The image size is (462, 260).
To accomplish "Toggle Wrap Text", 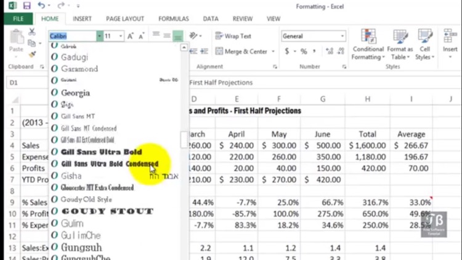I will (x=233, y=36).
